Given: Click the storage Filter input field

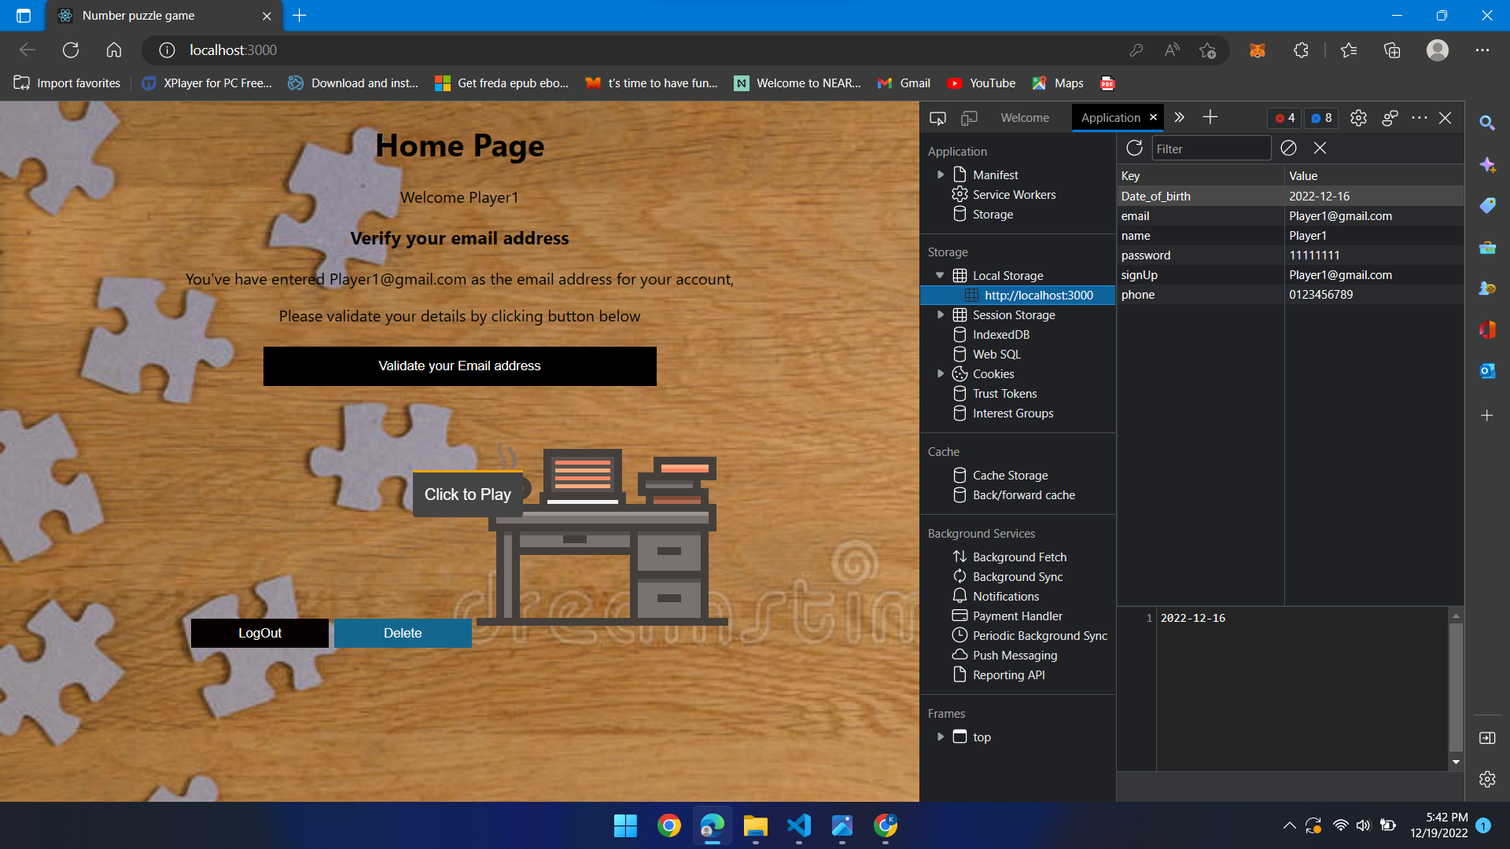Looking at the screenshot, I should (1211, 149).
